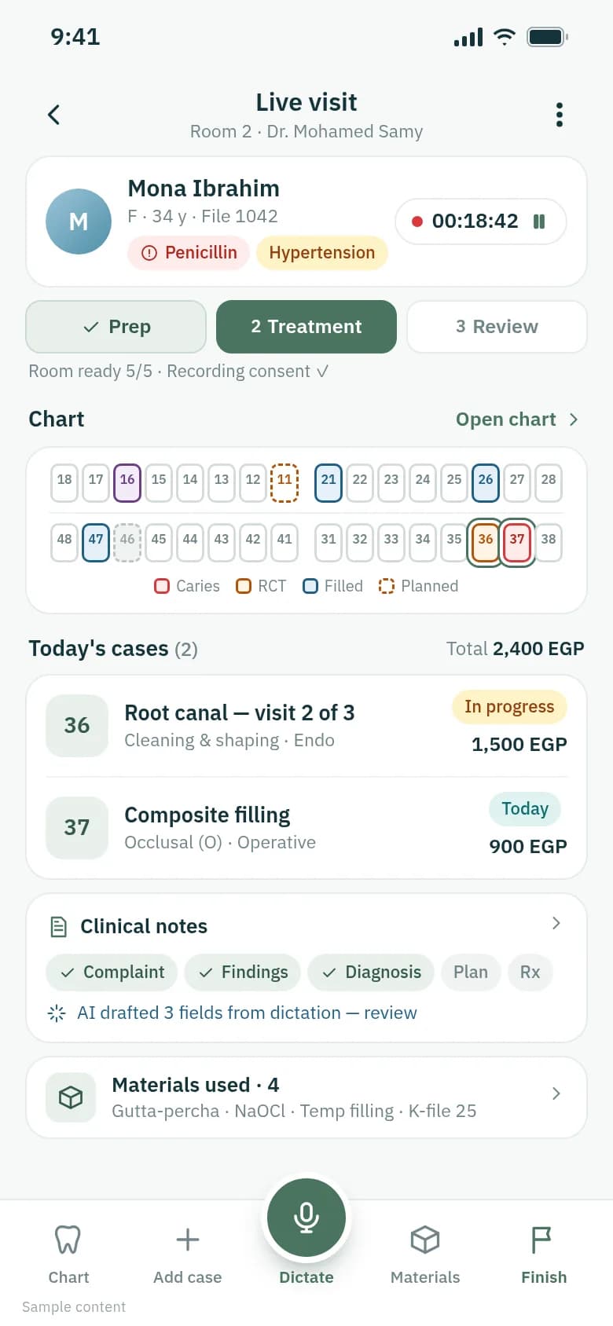Tap the Dictate microphone button

click(x=306, y=1217)
